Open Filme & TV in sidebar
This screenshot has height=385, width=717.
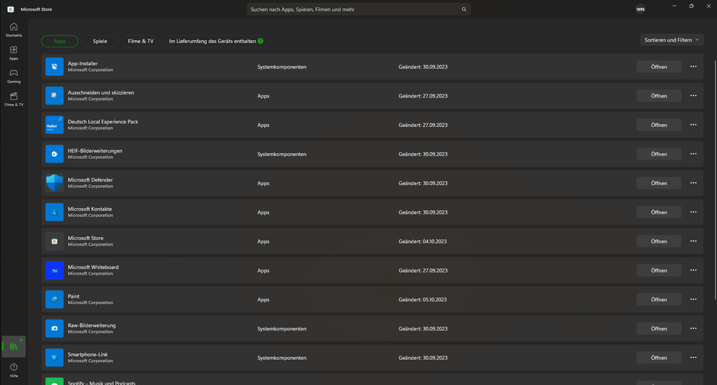[x=14, y=99]
